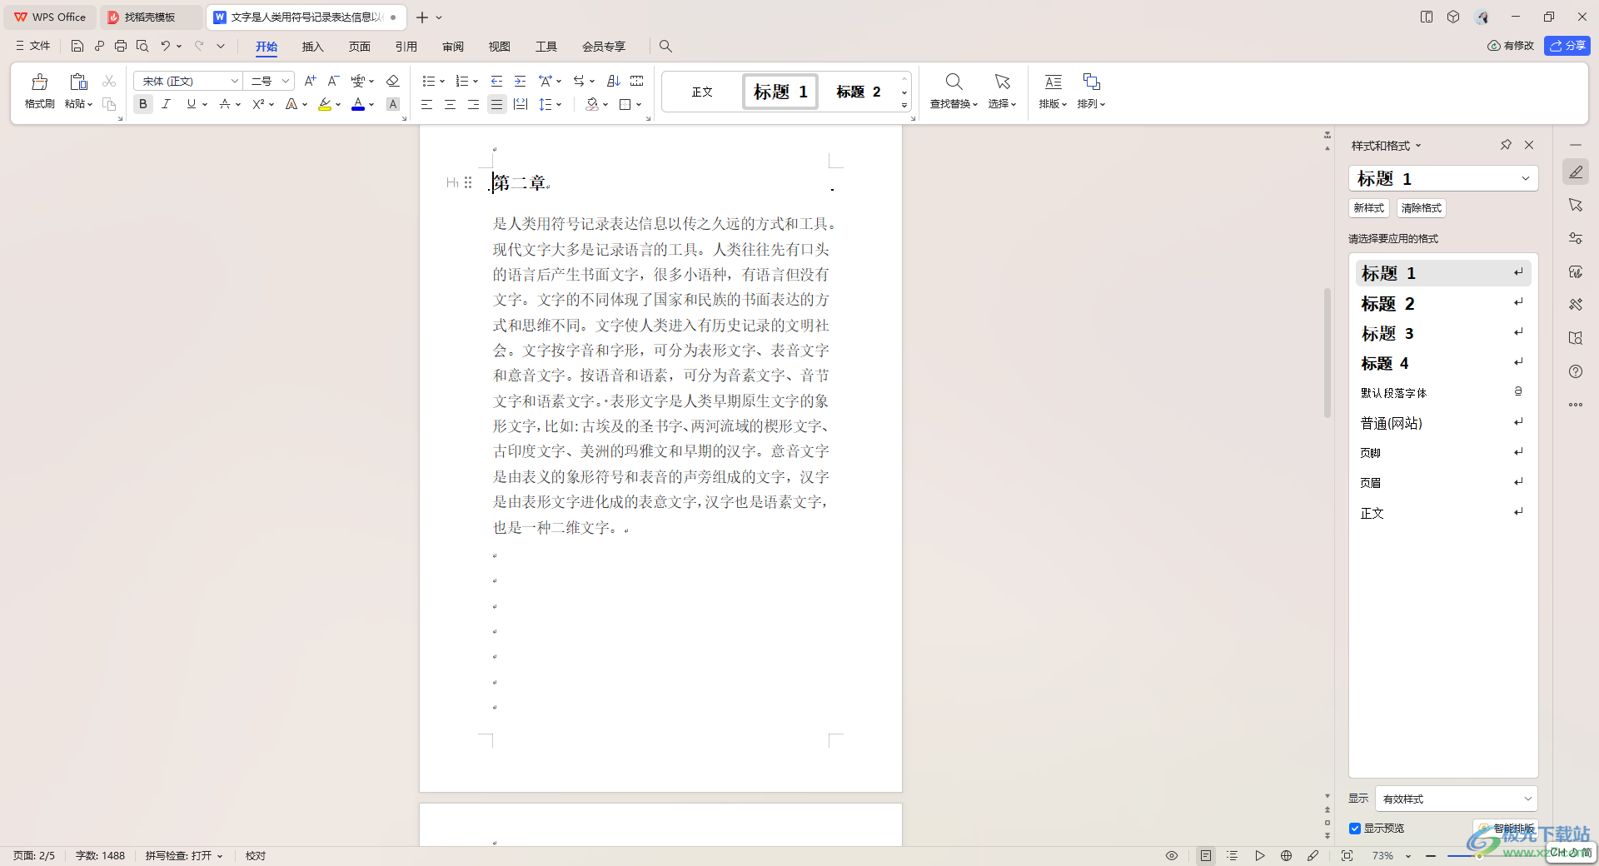
Task: Align paragraph text to the left
Action: point(426,104)
